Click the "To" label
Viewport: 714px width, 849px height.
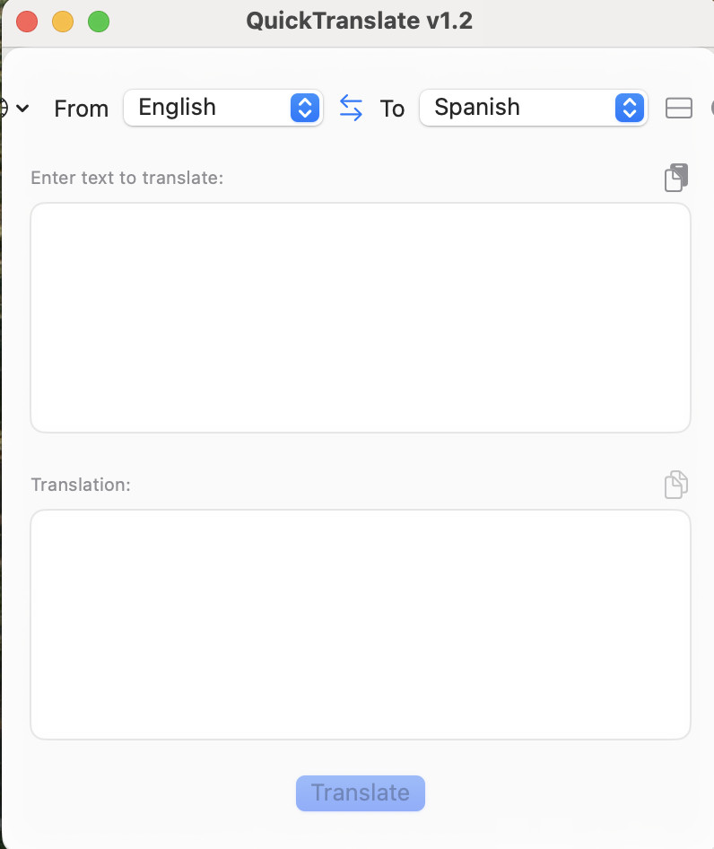392,109
